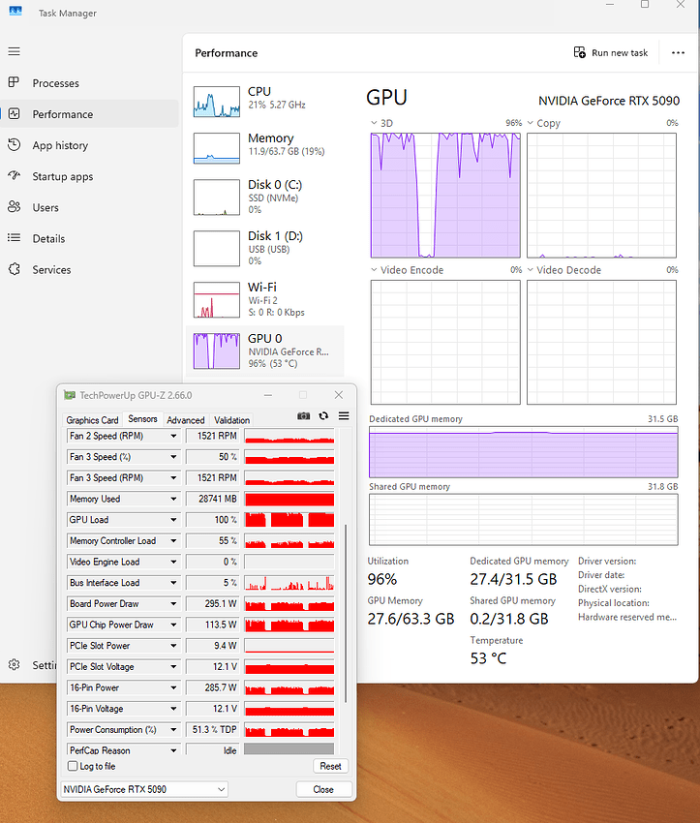Open GPU-Z hamburger menu icon
The width and height of the screenshot is (700, 823).
pyautogui.click(x=344, y=415)
